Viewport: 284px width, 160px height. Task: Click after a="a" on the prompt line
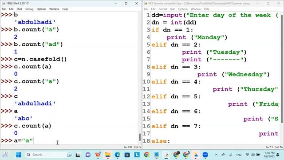pyautogui.click(x=34, y=140)
